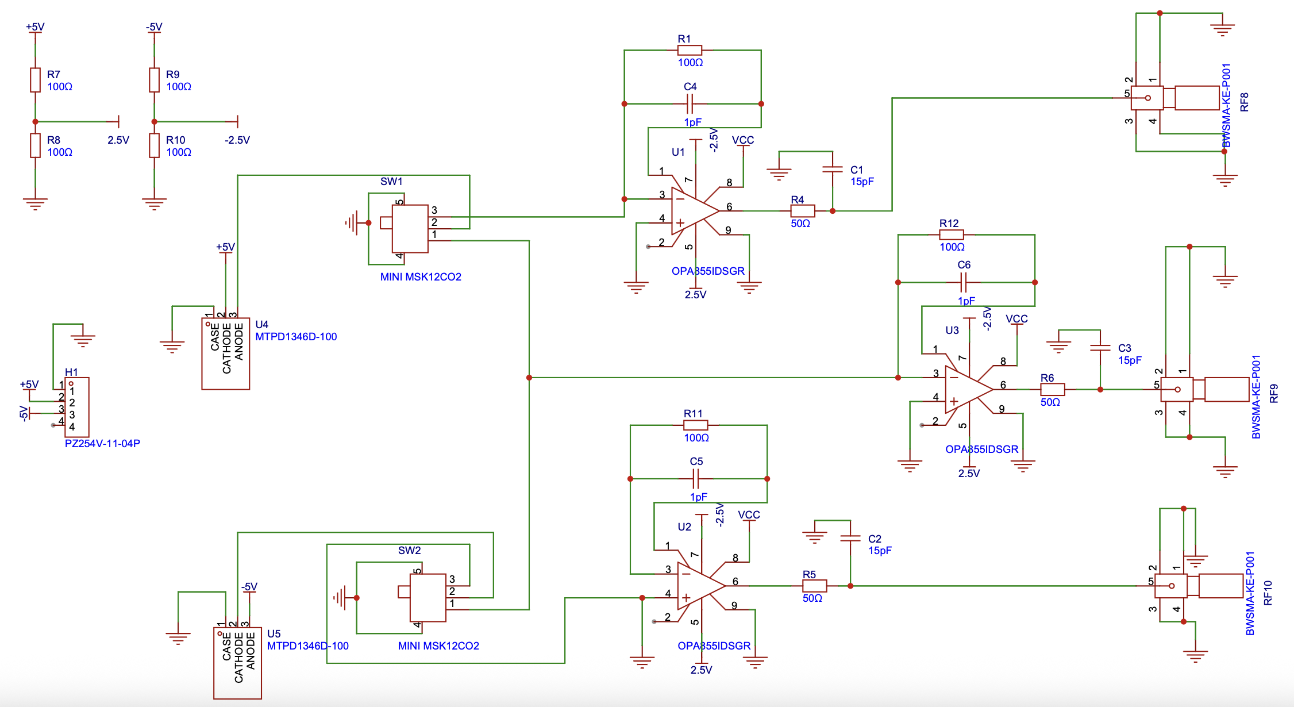Click the +5V power label above R7
The height and width of the screenshot is (707, 1294).
pyautogui.click(x=35, y=27)
